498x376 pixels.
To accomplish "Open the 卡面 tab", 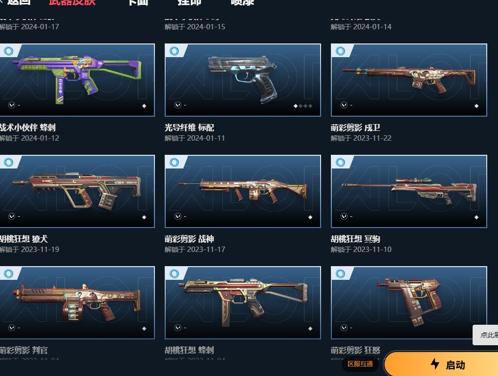I will [138, 2].
